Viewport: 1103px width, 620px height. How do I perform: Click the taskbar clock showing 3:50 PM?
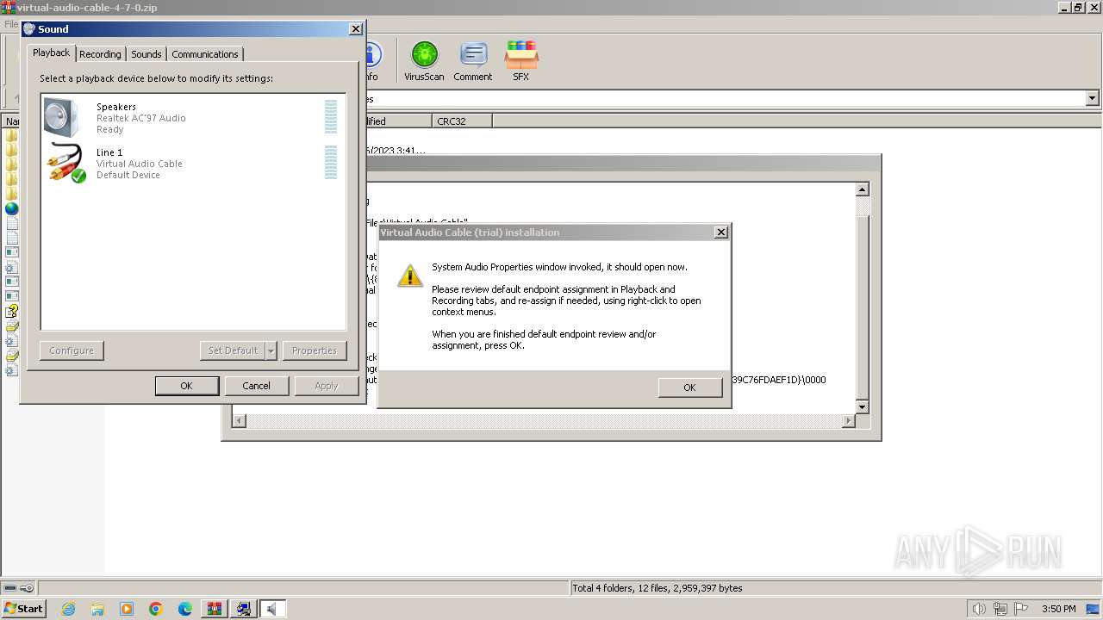click(1058, 609)
